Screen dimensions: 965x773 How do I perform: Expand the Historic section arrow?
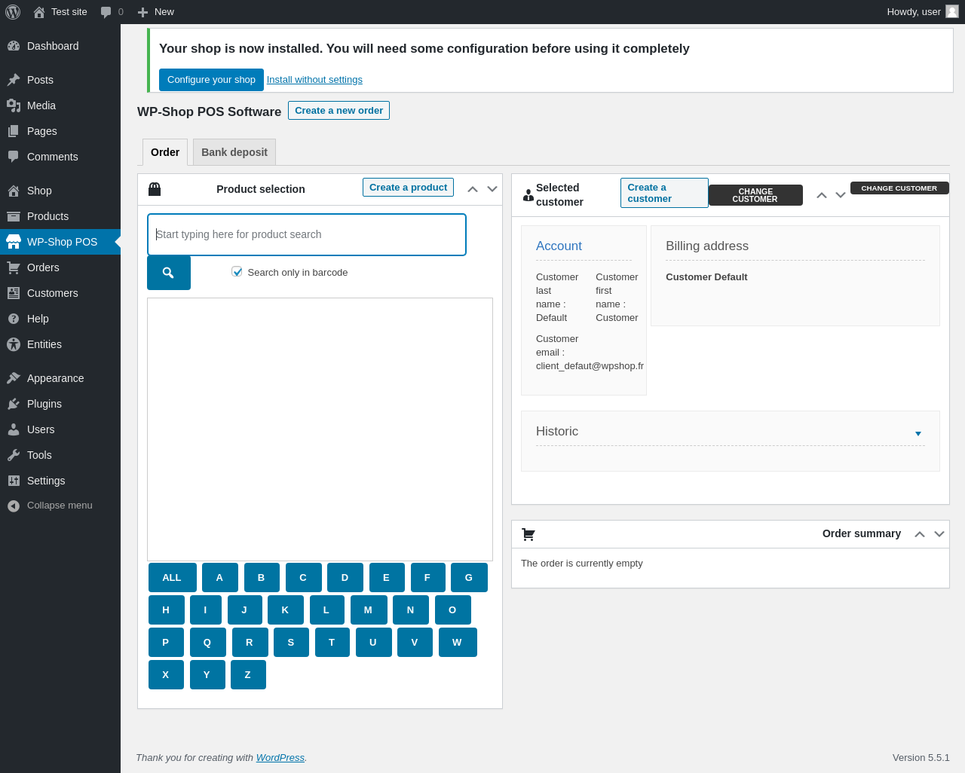[x=918, y=433]
